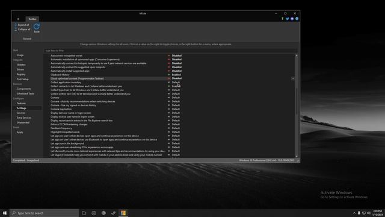Toggle Enabled value for Collect contacts
Screen dimensions: 385x217
point(176,86)
